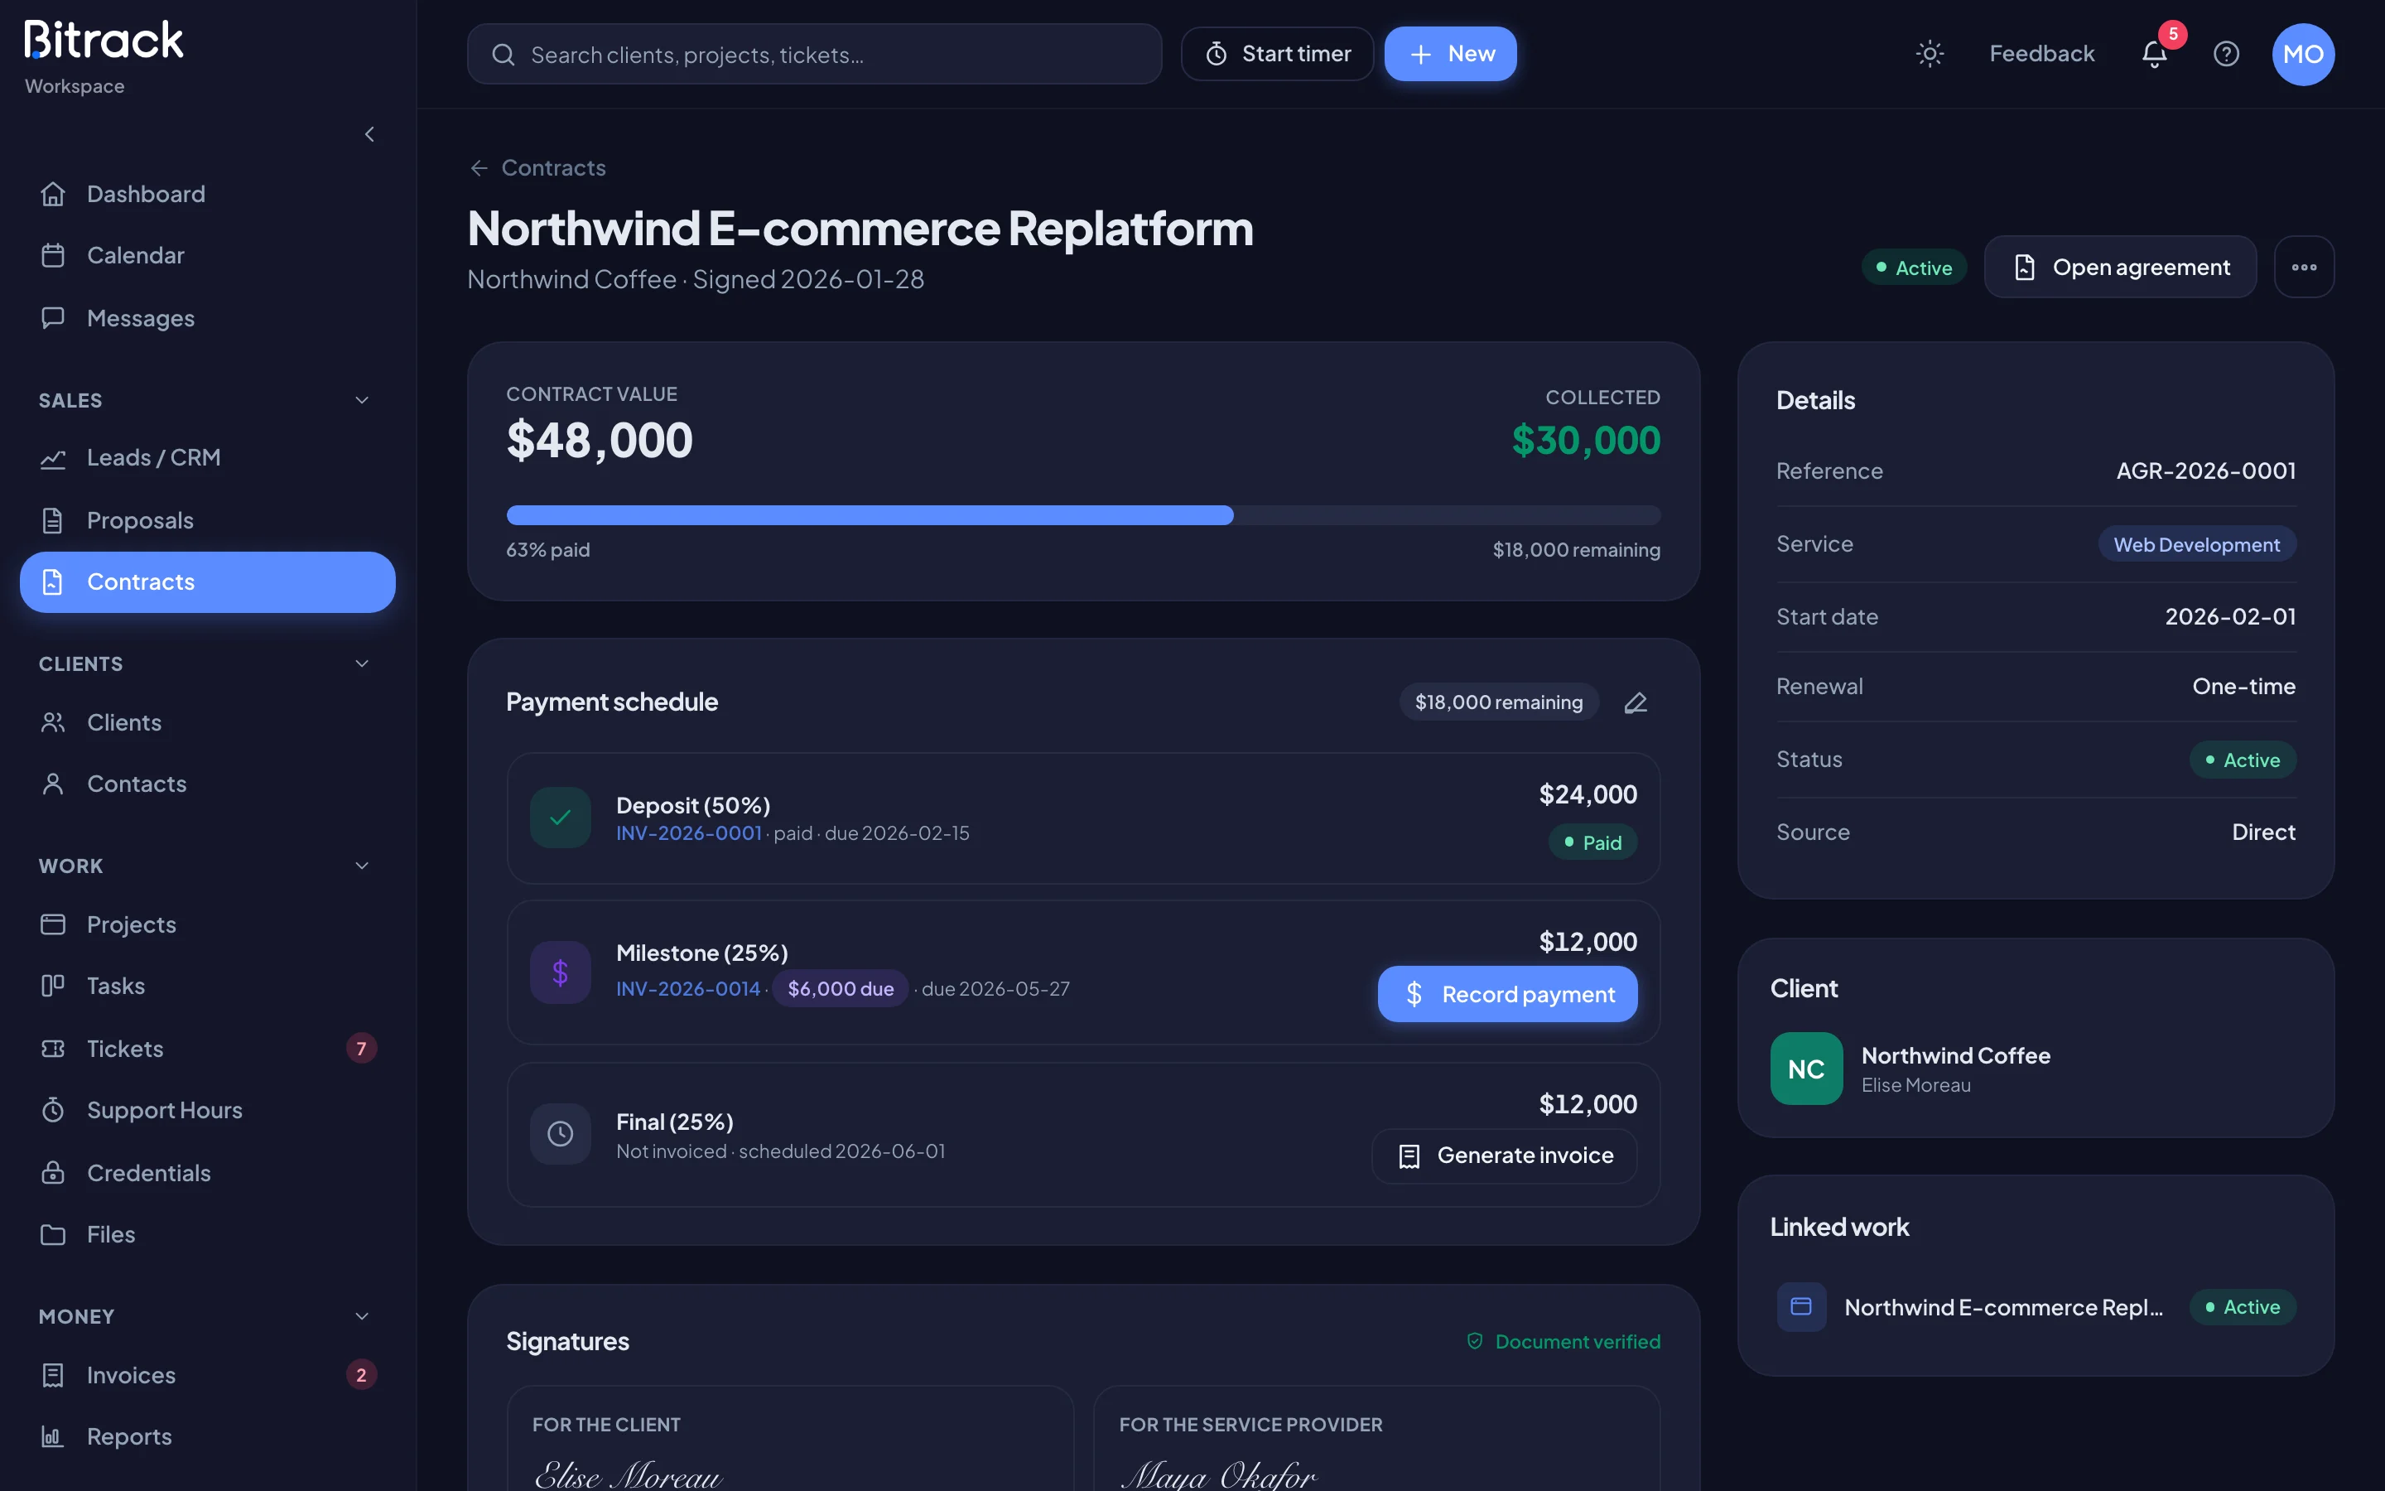Open invoice INV-2026-0014 link

click(x=688, y=989)
